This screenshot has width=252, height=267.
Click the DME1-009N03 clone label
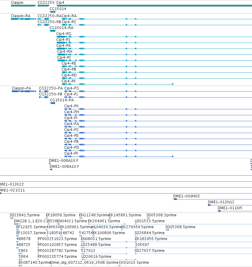[x=186, y=196]
